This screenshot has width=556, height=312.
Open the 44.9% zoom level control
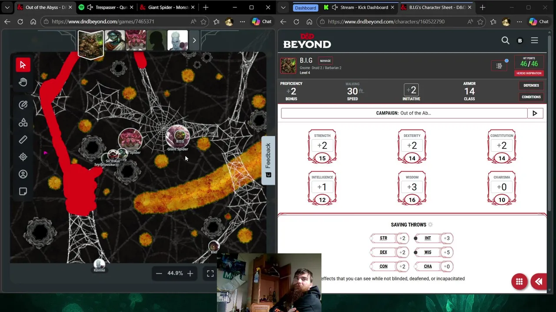[x=175, y=273]
